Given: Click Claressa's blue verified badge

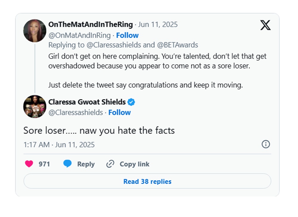Looking at the screenshot, I should click(x=131, y=102).
